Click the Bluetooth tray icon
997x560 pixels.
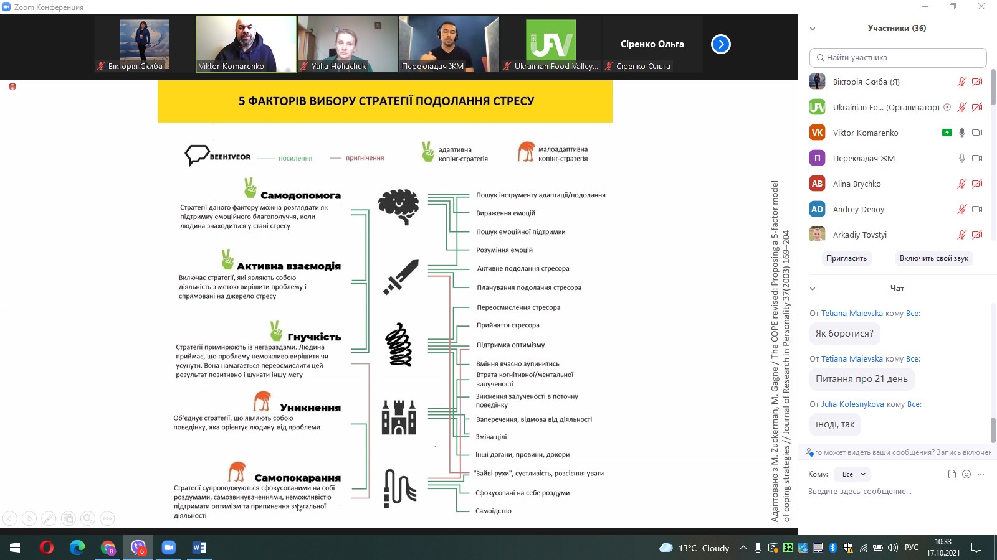pyautogui.click(x=832, y=548)
